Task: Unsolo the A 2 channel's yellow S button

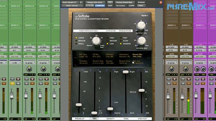Action: [12, 83]
